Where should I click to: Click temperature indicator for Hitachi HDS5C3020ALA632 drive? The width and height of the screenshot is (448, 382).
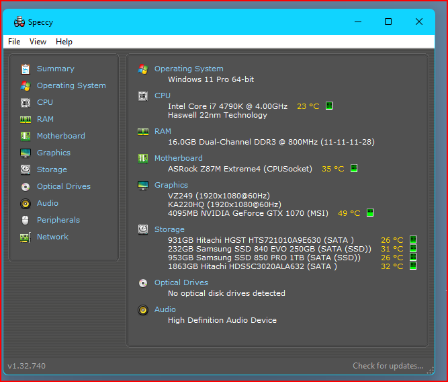point(413,266)
